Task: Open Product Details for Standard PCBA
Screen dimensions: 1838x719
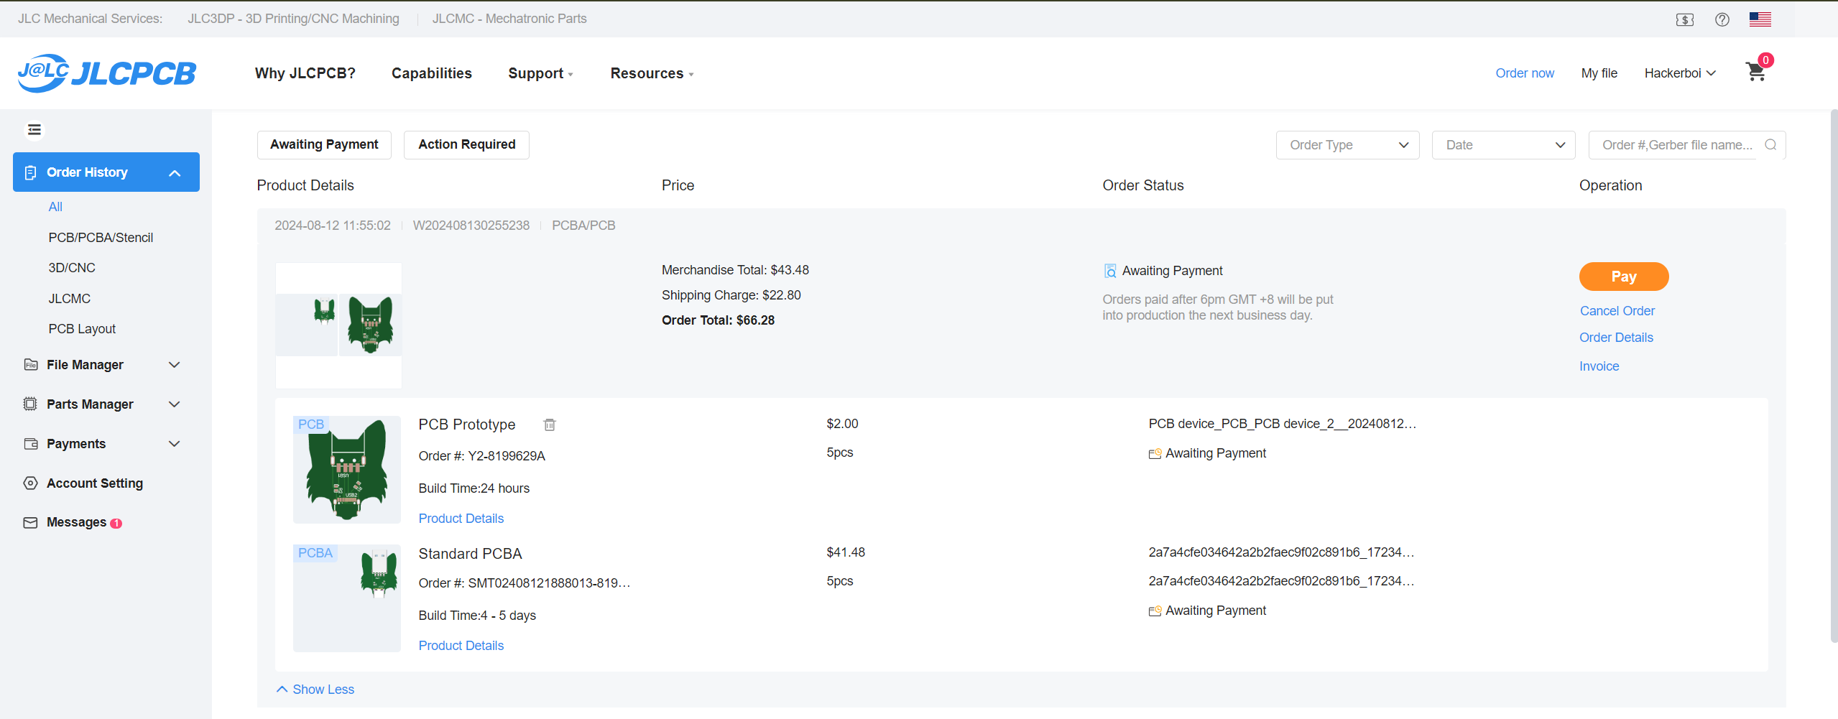Action: point(461,646)
